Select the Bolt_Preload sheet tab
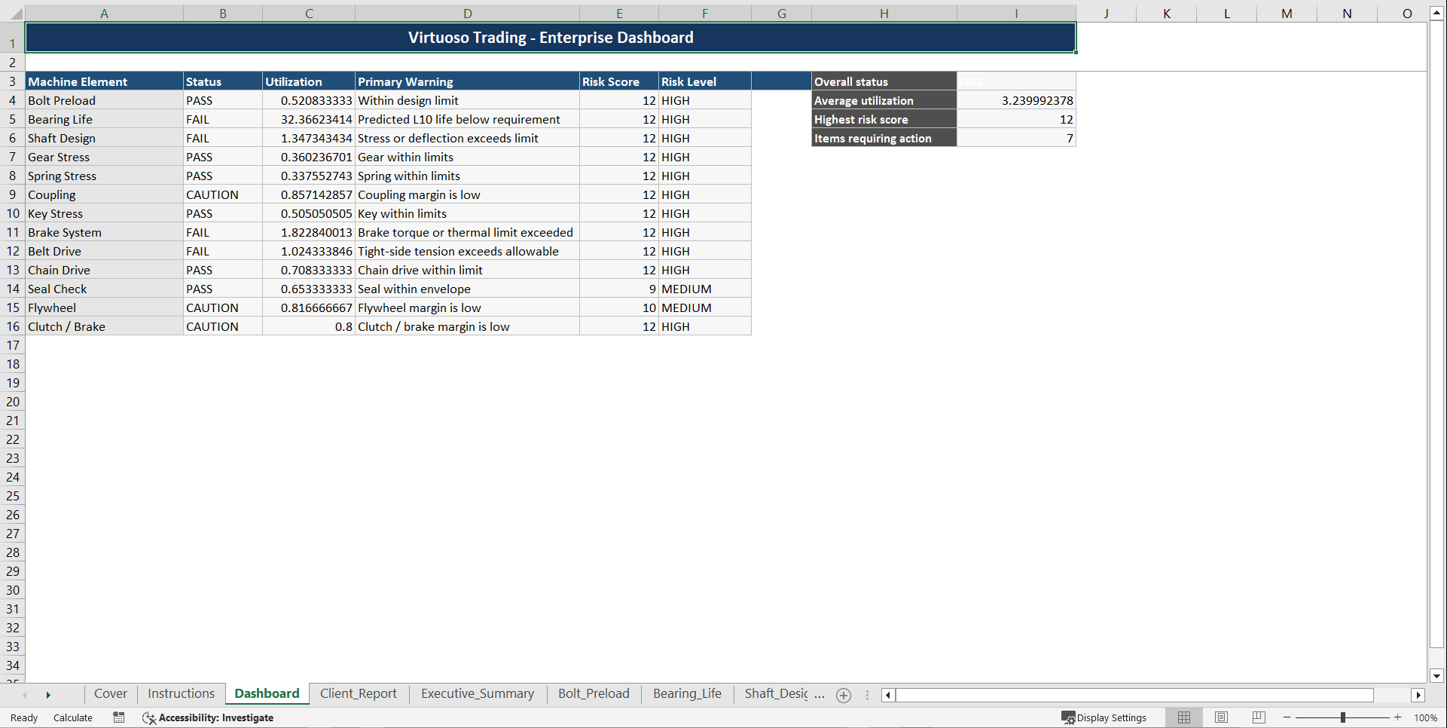 tap(594, 693)
